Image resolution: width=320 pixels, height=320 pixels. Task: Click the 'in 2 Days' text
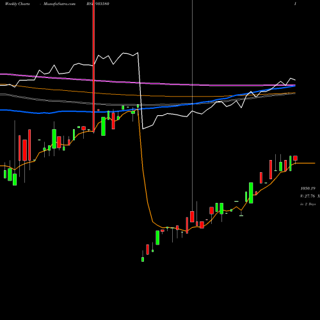308,204
